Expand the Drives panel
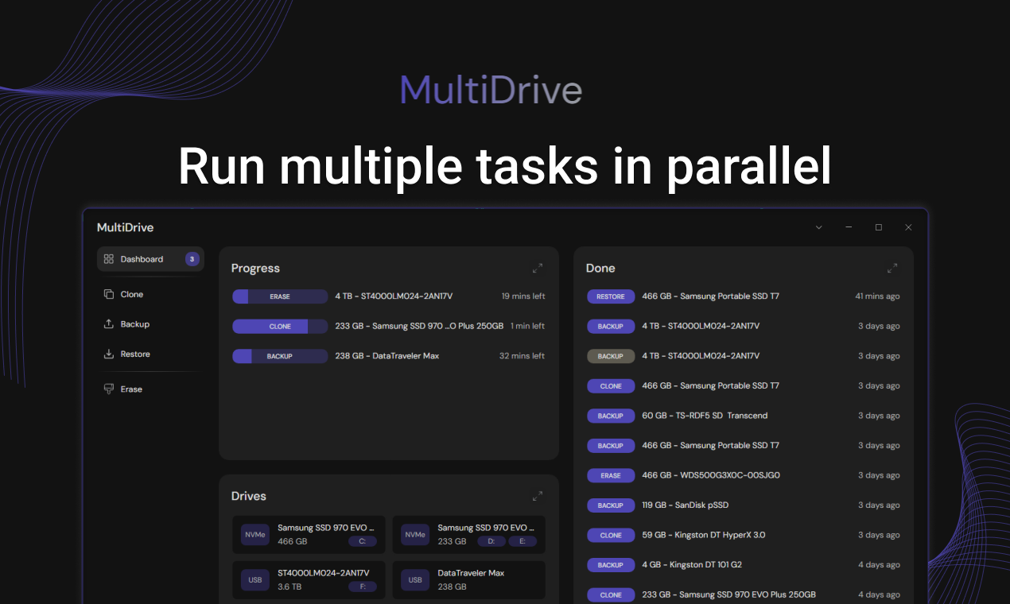 point(538,495)
